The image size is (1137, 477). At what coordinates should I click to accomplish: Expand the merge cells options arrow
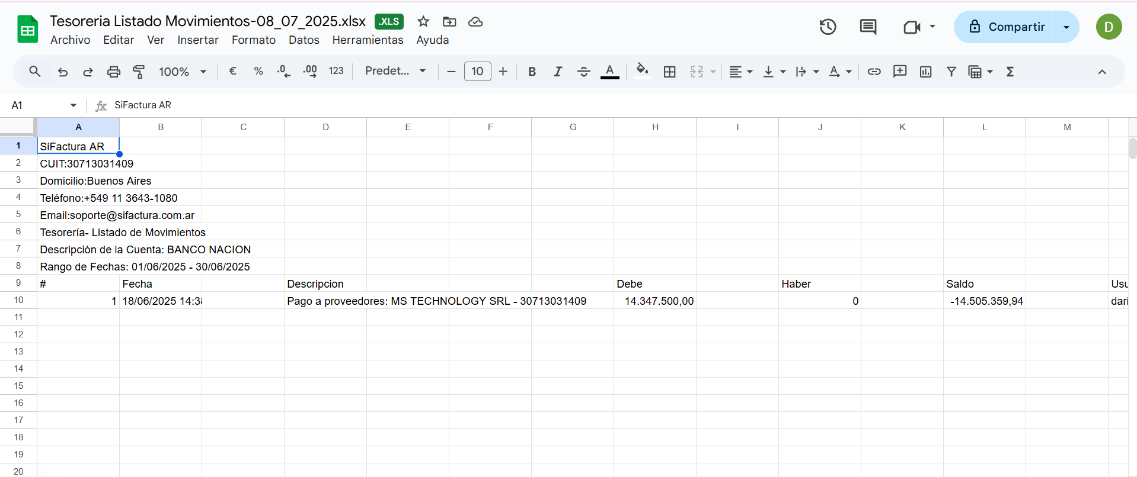pos(713,72)
